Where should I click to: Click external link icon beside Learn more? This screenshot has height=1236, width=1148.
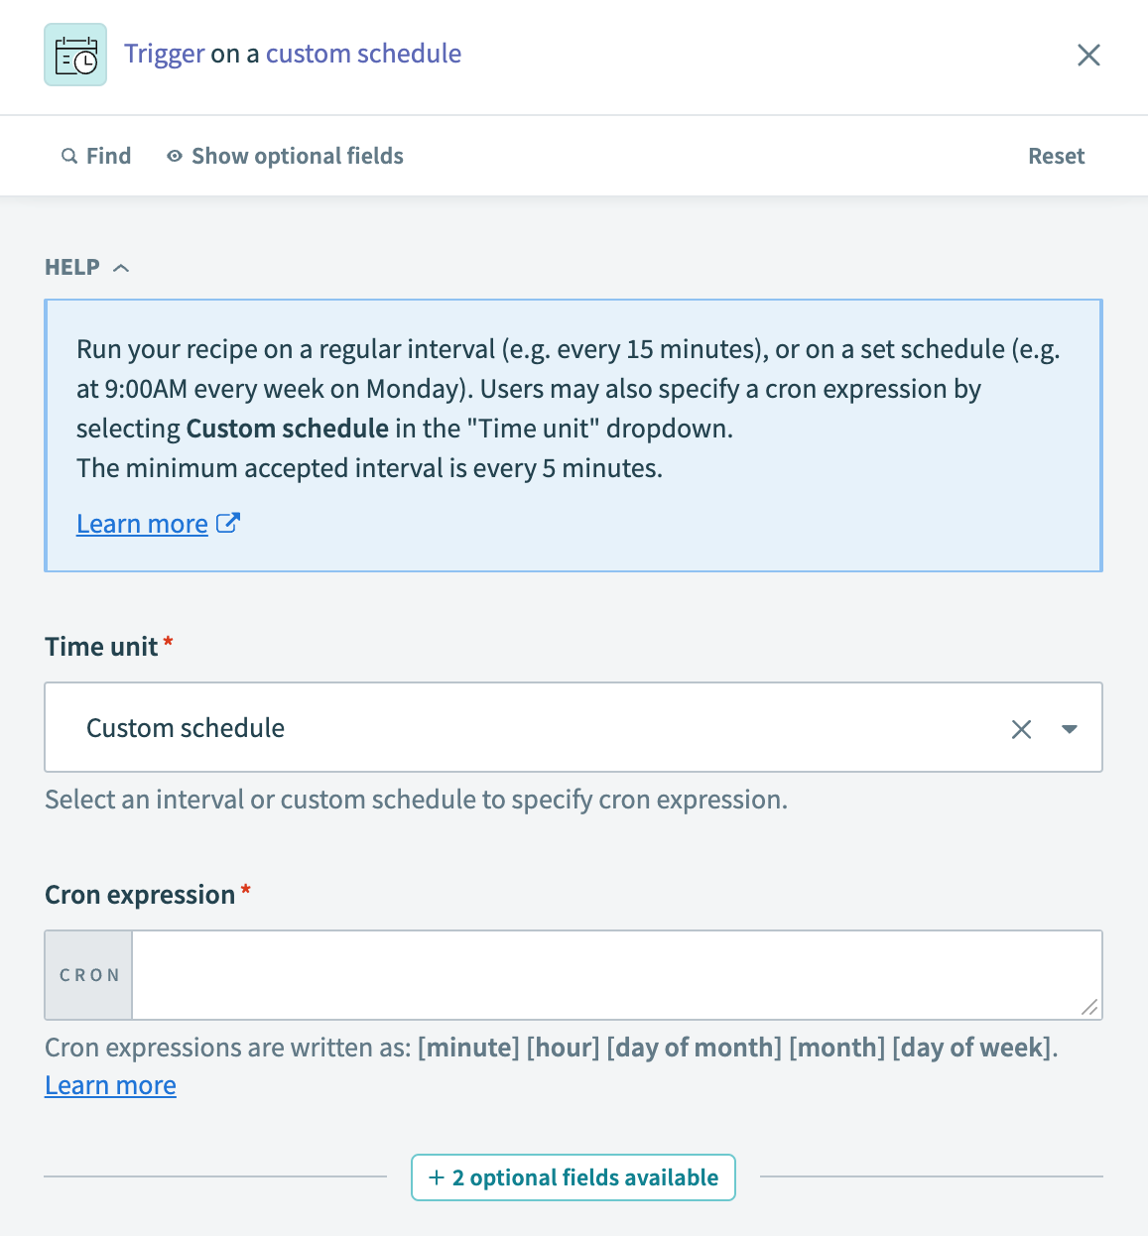(228, 523)
